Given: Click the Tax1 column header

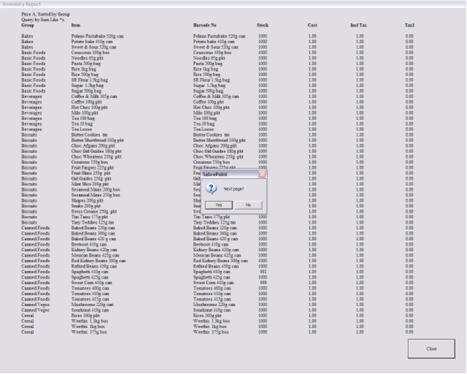Looking at the screenshot, I should click(x=410, y=26).
